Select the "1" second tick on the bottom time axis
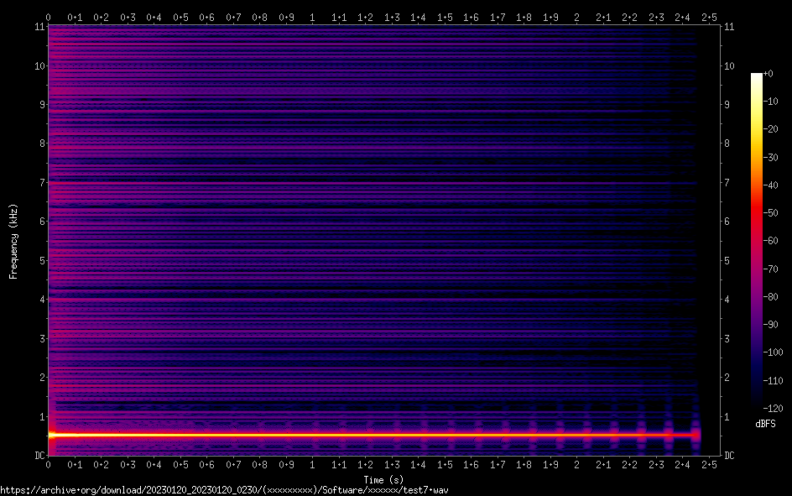This screenshot has width=792, height=496. (x=312, y=464)
